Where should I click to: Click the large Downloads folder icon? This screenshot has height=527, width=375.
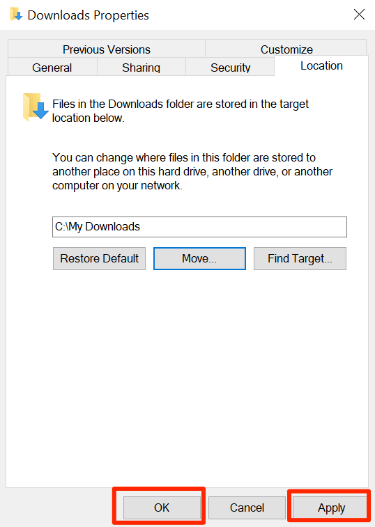click(36, 107)
